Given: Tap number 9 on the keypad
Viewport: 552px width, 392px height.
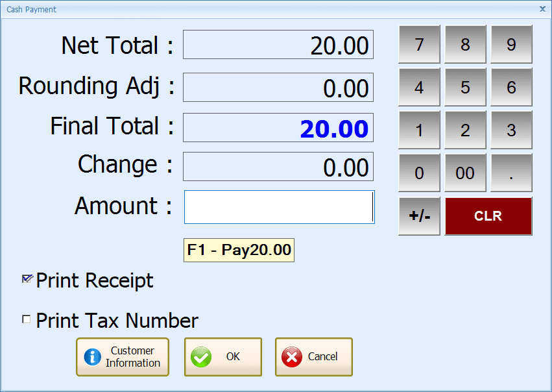Looking at the screenshot, I should (x=511, y=45).
